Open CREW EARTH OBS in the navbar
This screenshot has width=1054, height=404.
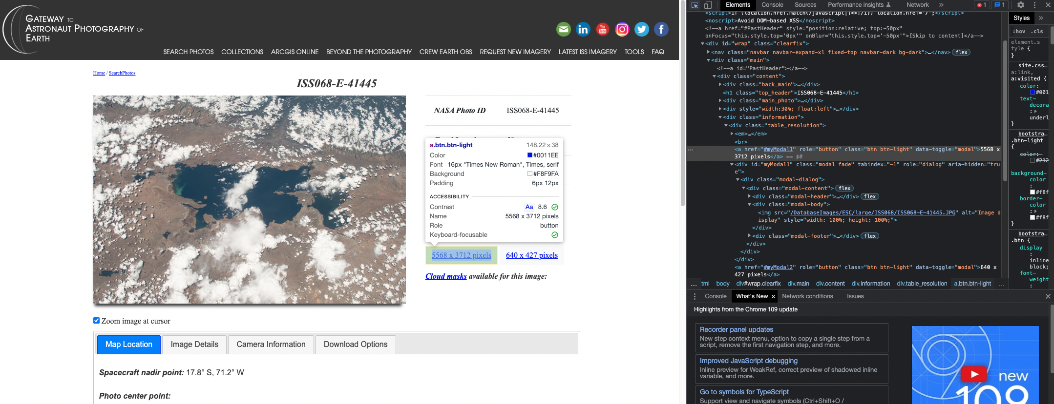[x=446, y=52]
